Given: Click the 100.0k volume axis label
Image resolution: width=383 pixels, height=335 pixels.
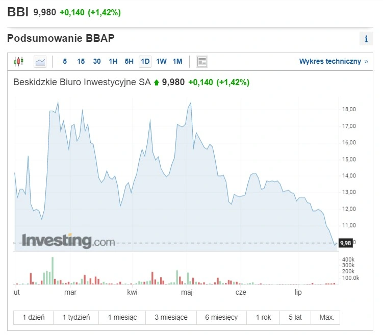Looking at the screenshot, I should click(x=350, y=278).
